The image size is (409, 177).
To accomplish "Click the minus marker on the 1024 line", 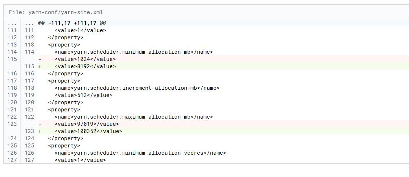I will [x=40, y=59].
